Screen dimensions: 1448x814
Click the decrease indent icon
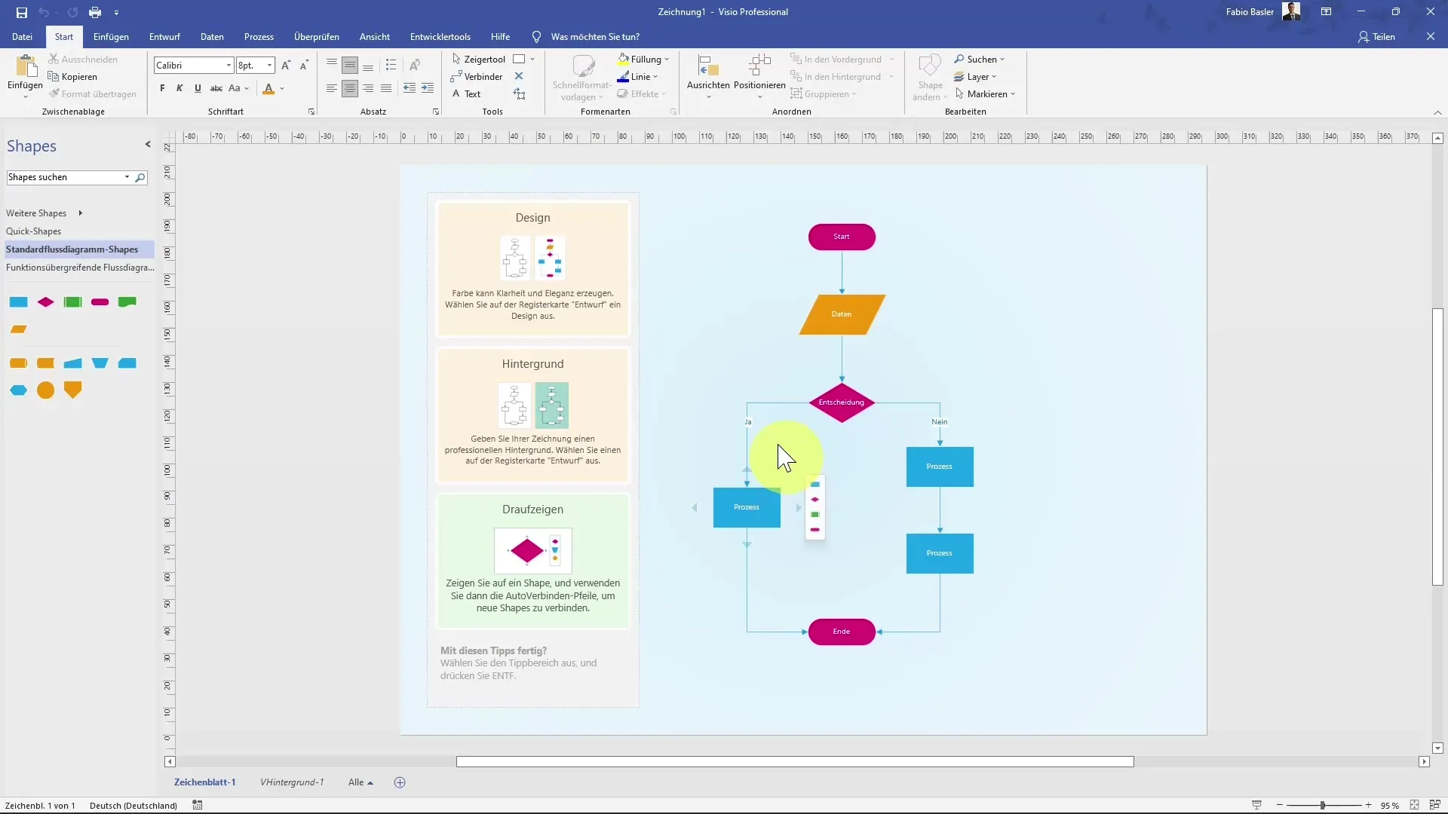point(409,88)
